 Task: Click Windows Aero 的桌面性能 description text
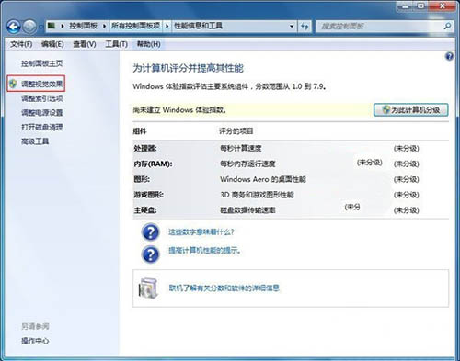tap(263, 179)
